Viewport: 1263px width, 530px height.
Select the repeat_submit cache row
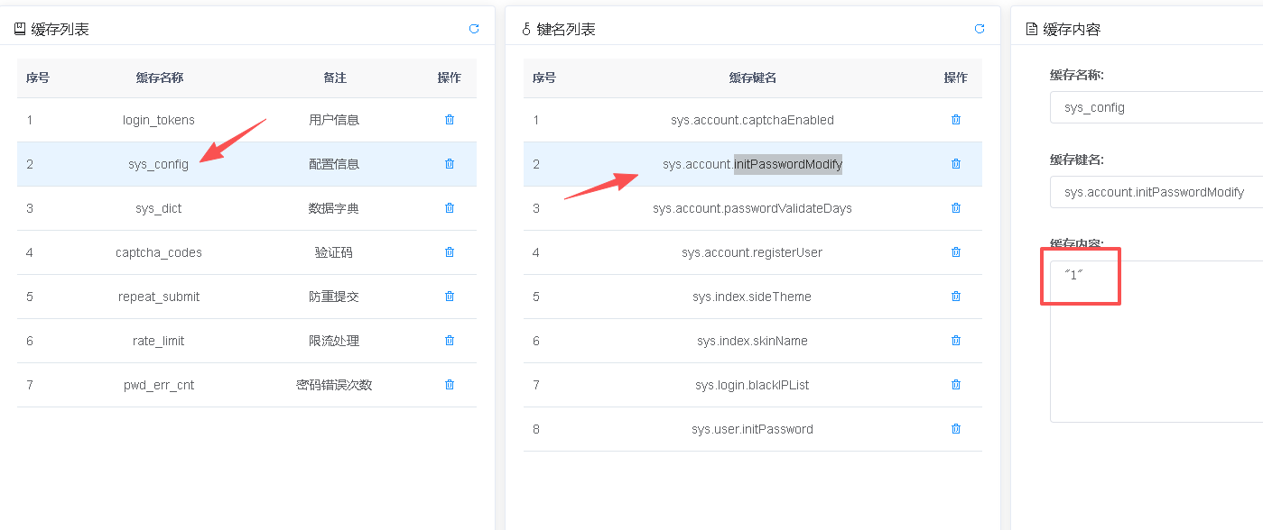pos(159,297)
